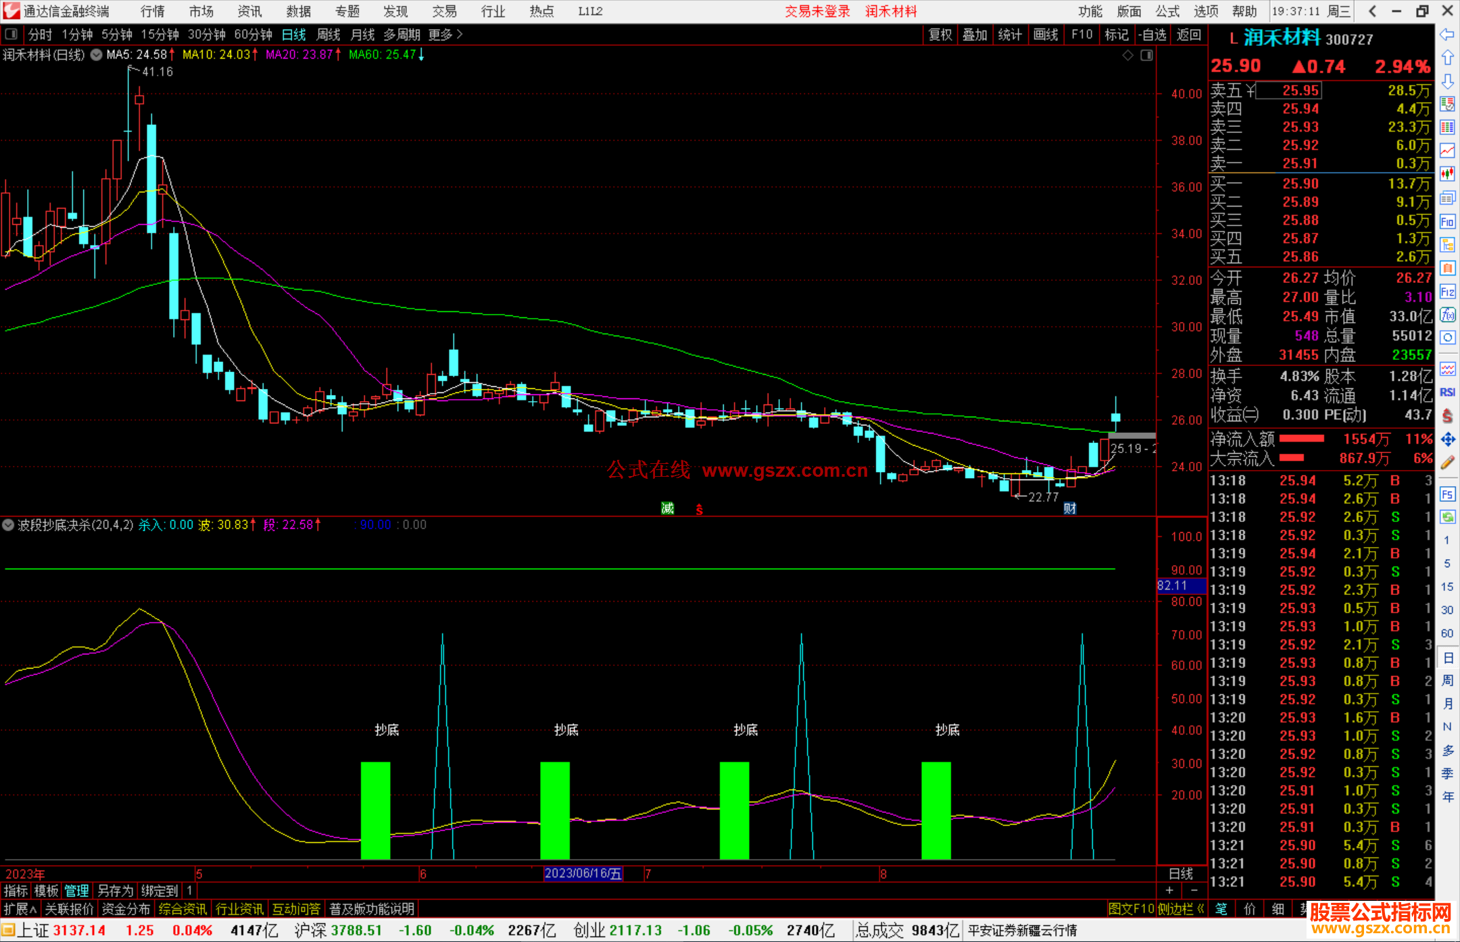Open the 公式 menu
The width and height of the screenshot is (1460, 942).
coord(1167,11)
